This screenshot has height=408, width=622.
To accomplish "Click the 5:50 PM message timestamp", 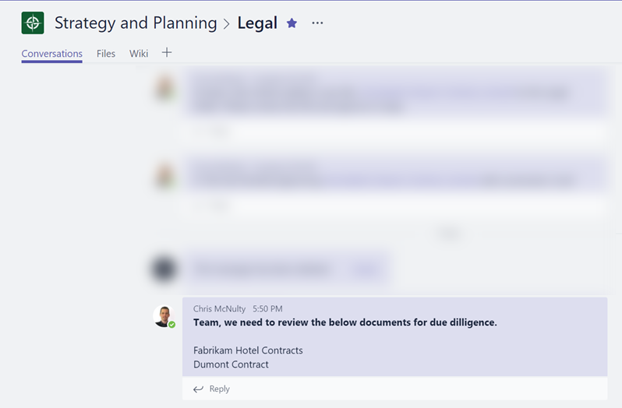I will pyautogui.click(x=267, y=309).
